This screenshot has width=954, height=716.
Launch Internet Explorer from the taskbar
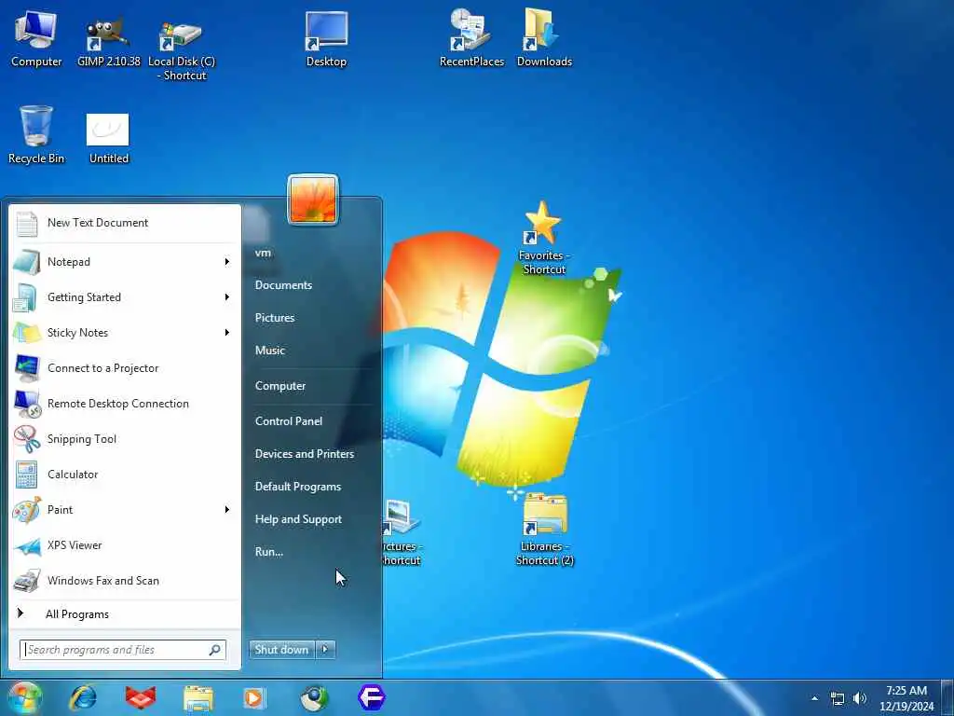coord(83,697)
